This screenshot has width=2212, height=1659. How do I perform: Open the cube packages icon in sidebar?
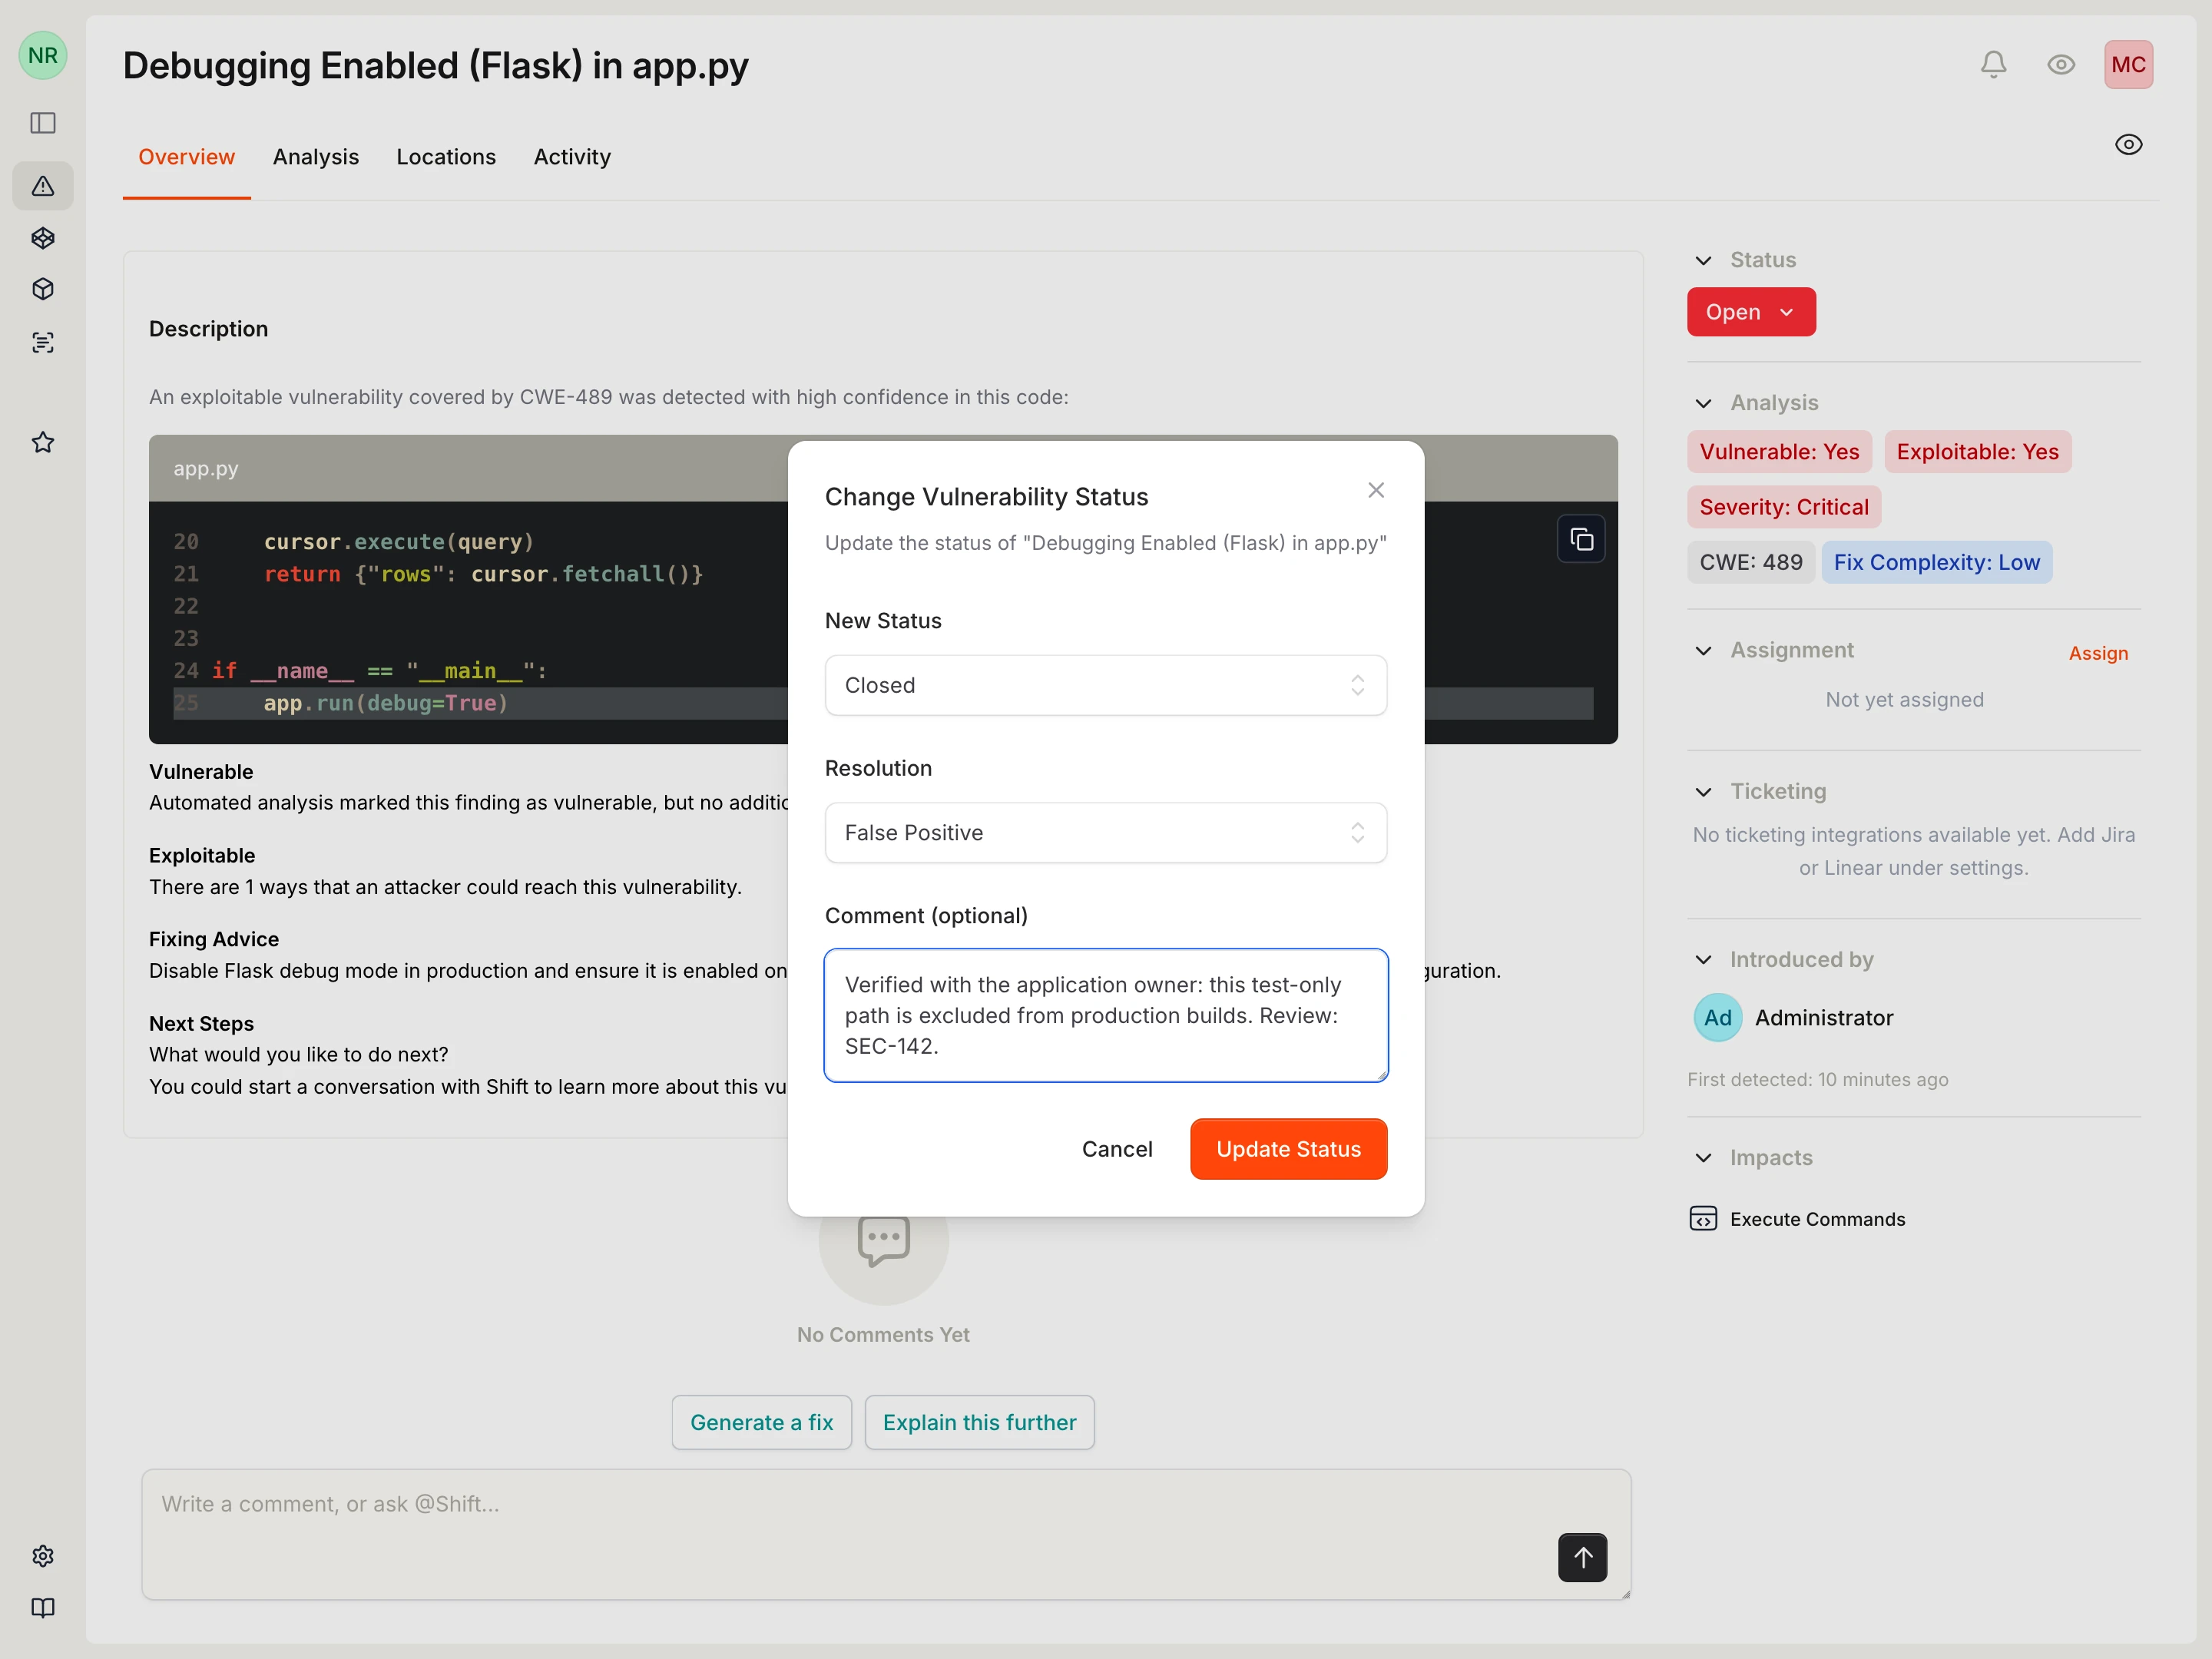pos(43,290)
